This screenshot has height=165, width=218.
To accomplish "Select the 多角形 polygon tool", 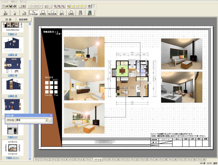I will click(71, 13).
